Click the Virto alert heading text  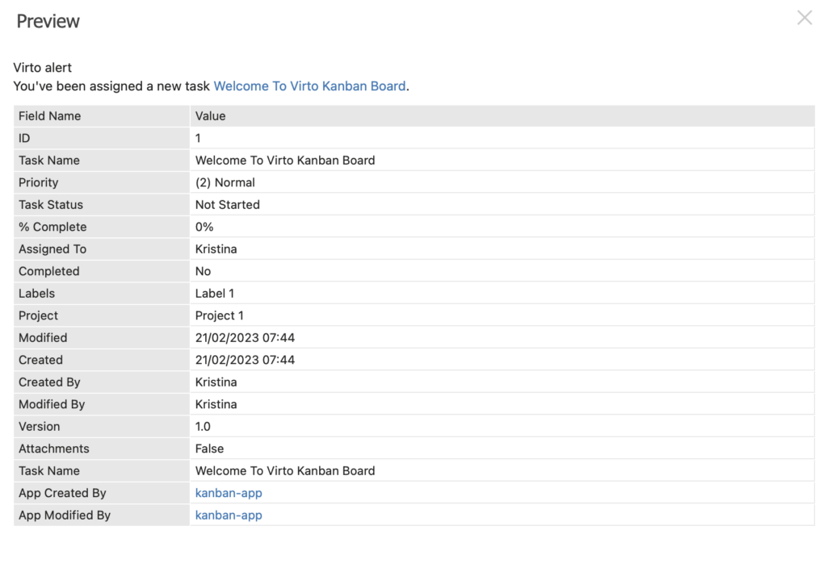42,68
